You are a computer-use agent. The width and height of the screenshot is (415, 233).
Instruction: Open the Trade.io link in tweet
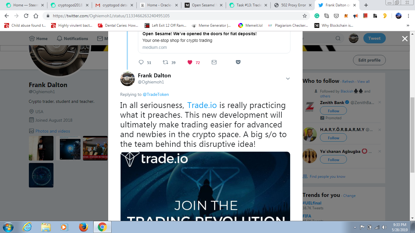[x=202, y=105]
